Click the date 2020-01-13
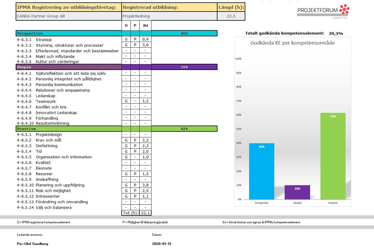 pyautogui.click(x=162, y=244)
